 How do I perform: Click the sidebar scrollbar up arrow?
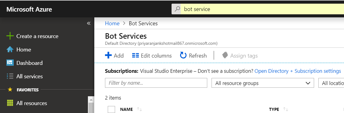[91, 100]
